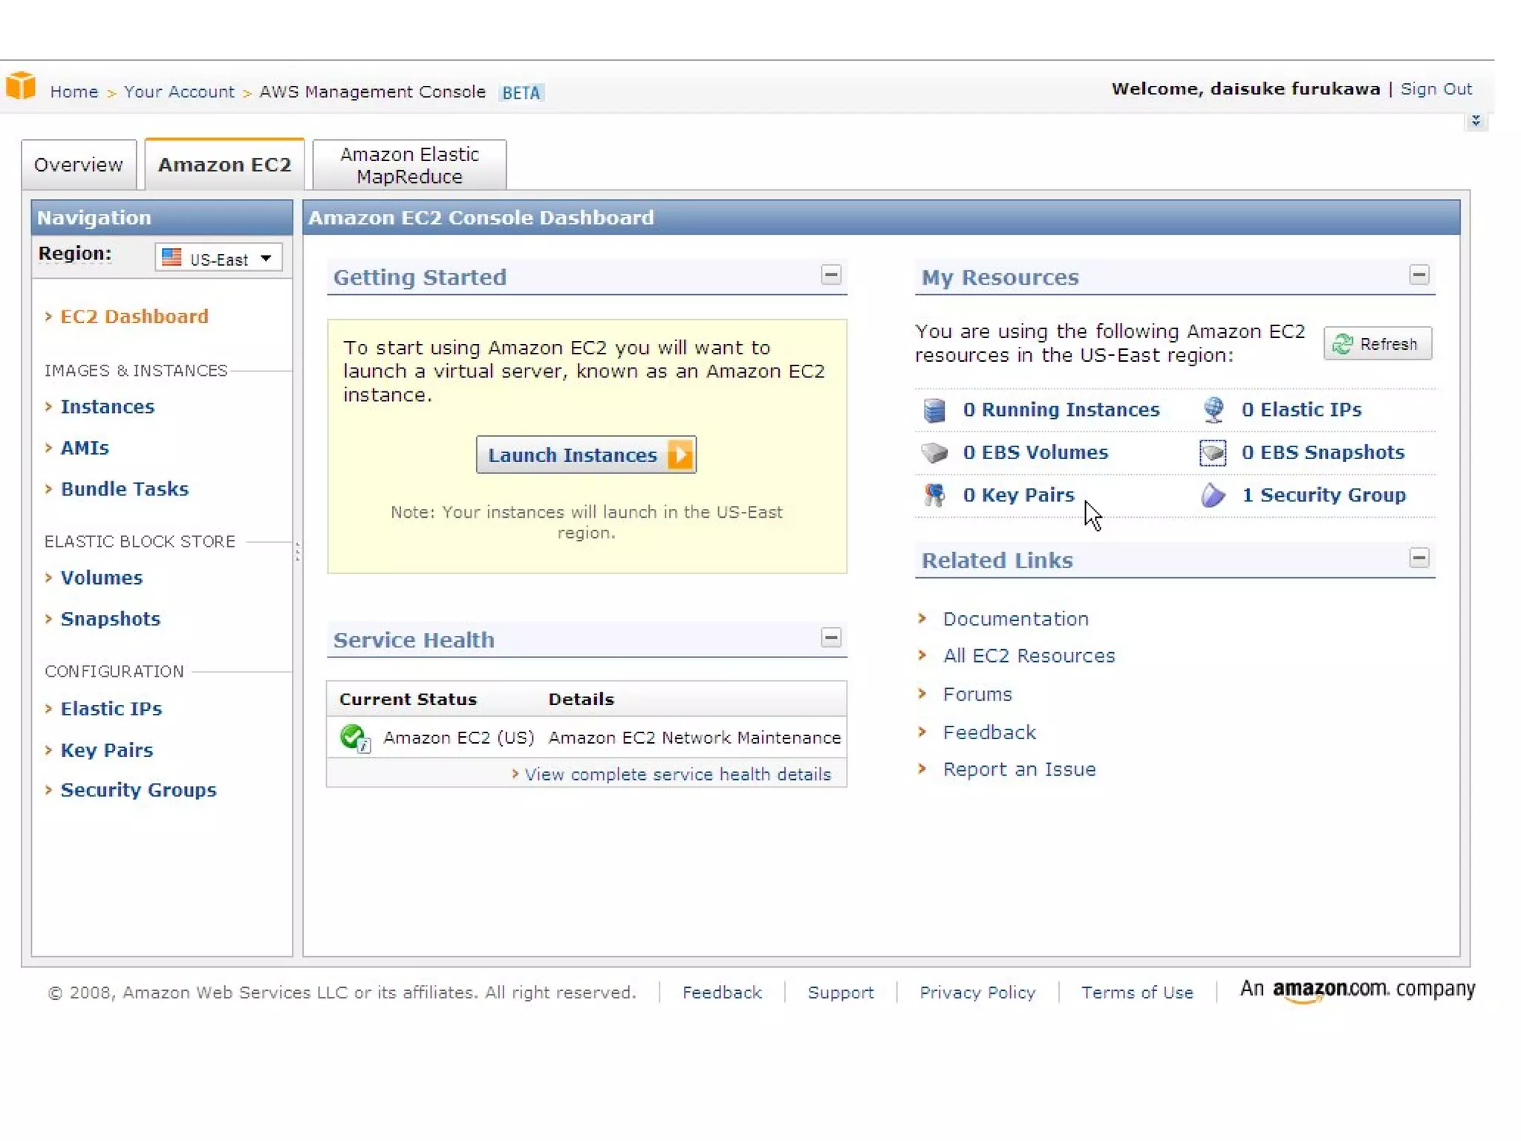Open Bundle Tasks in navigation
1521x1141 pixels.
point(124,489)
